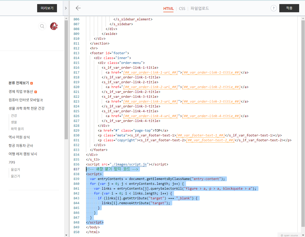
Task: Click the code editor vertical scrollbar thumb
Action: [x=303, y=123]
